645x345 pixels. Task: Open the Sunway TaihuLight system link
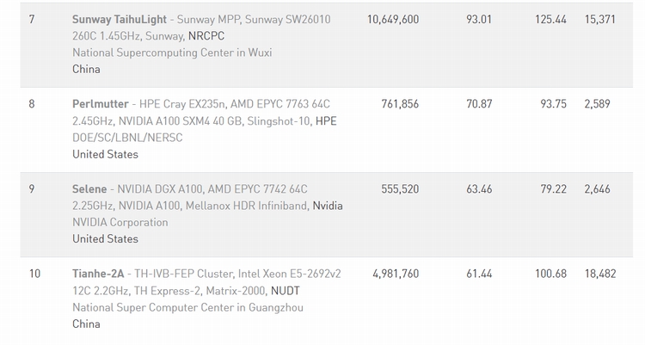(120, 19)
